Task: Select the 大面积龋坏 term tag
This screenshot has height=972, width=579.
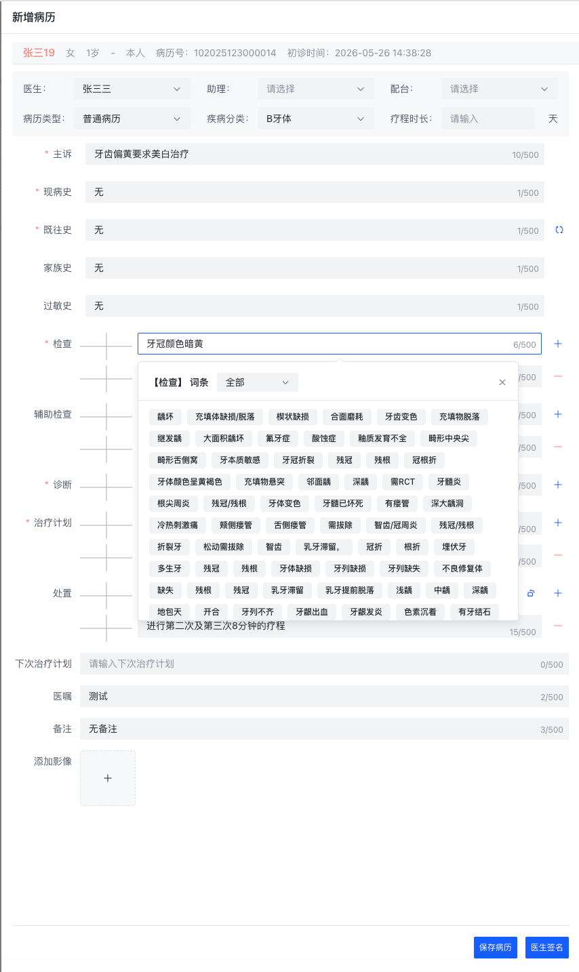Action: coord(224,439)
